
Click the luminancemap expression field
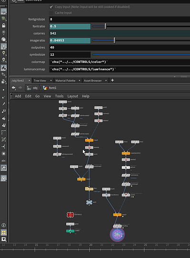[120, 69]
